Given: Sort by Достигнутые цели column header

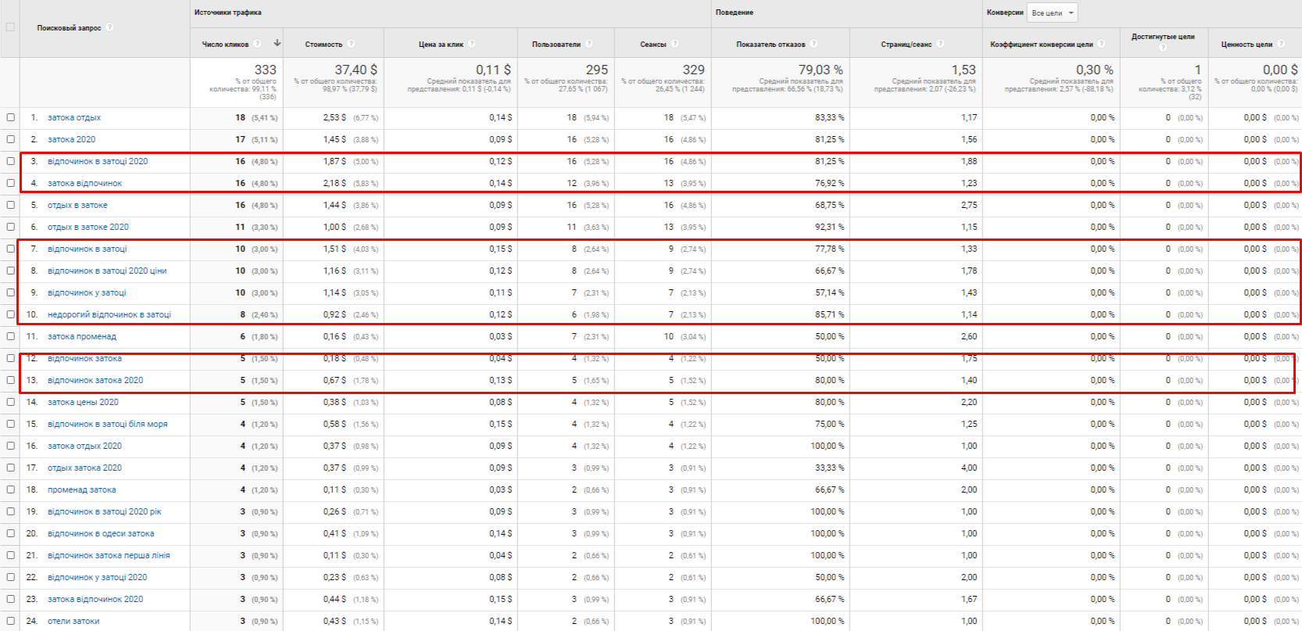Looking at the screenshot, I should [x=1163, y=37].
